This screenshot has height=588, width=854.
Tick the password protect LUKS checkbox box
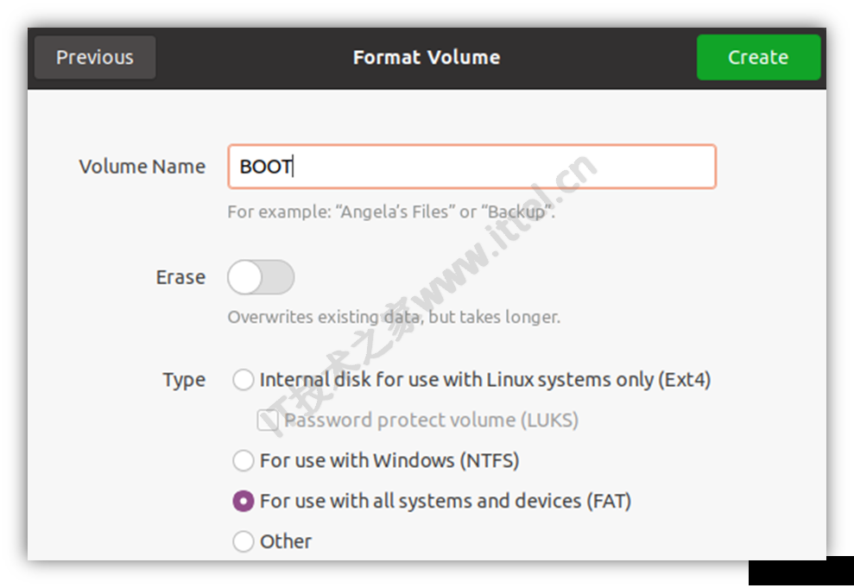coord(268,420)
